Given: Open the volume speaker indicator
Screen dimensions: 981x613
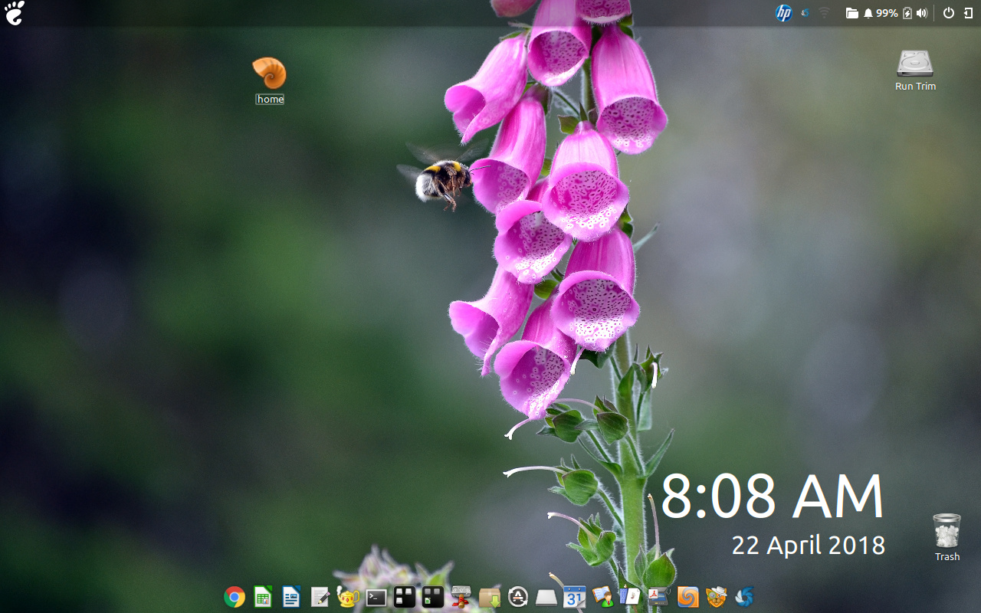Looking at the screenshot, I should 921,13.
